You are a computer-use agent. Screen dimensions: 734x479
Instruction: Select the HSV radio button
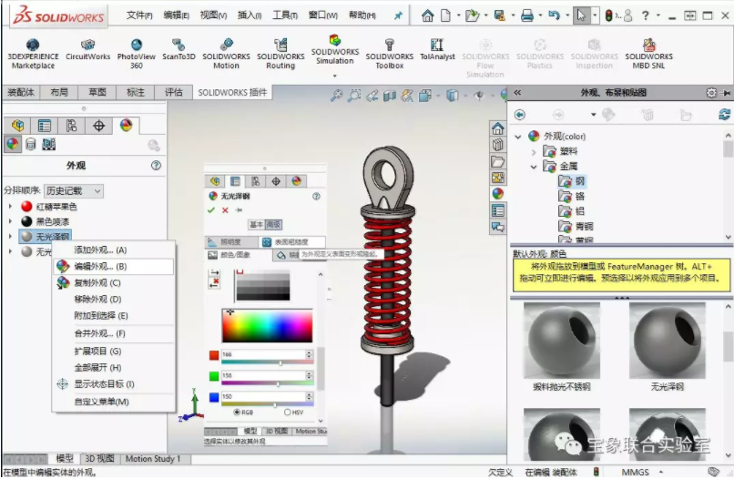(x=288, y=412)
